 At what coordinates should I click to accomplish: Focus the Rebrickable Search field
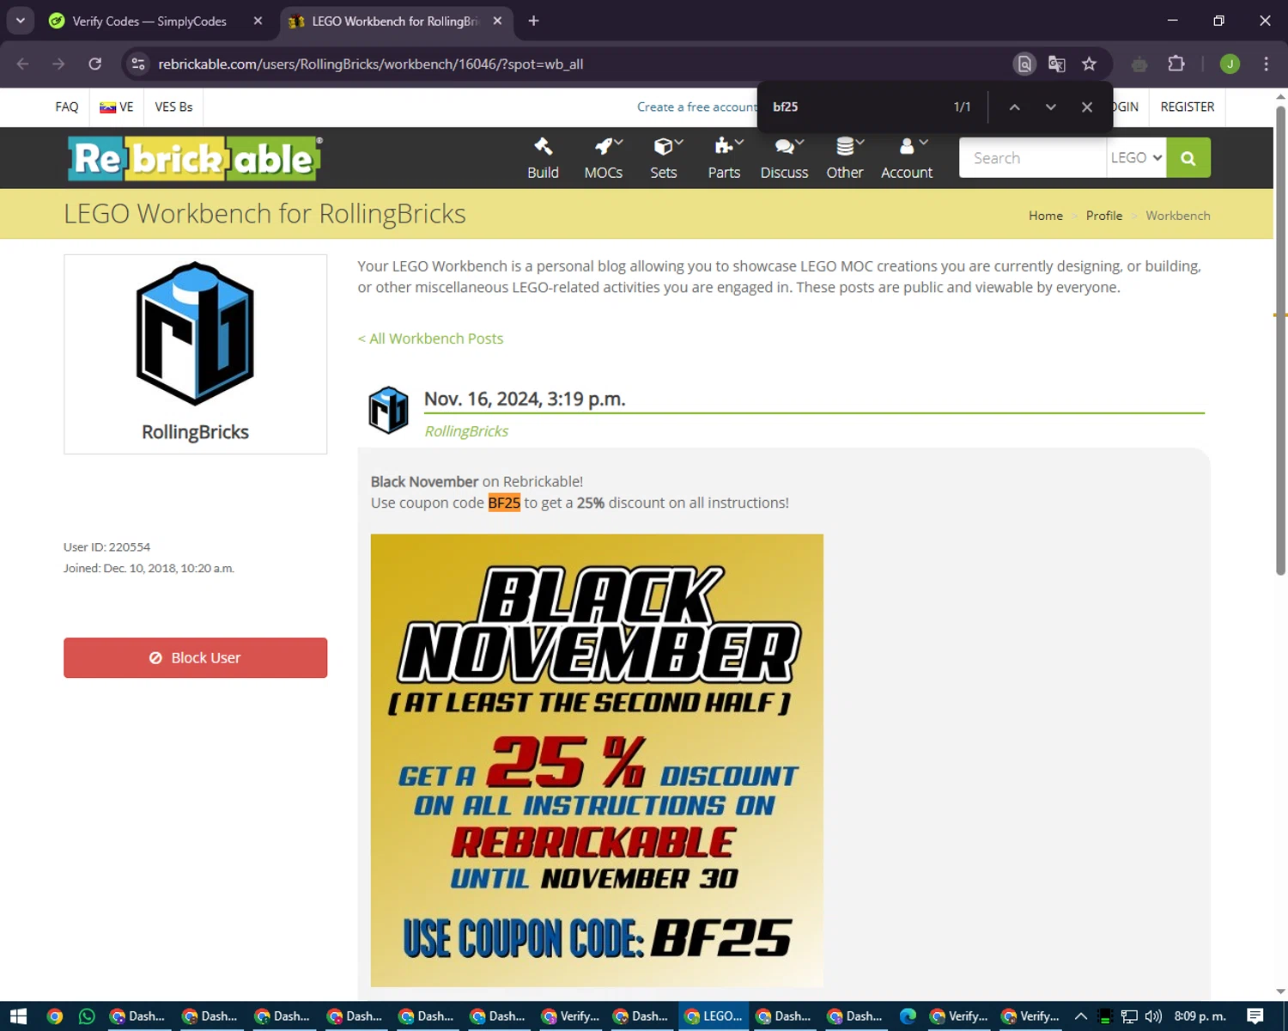pyautogui.click(x=1033, y=158)
